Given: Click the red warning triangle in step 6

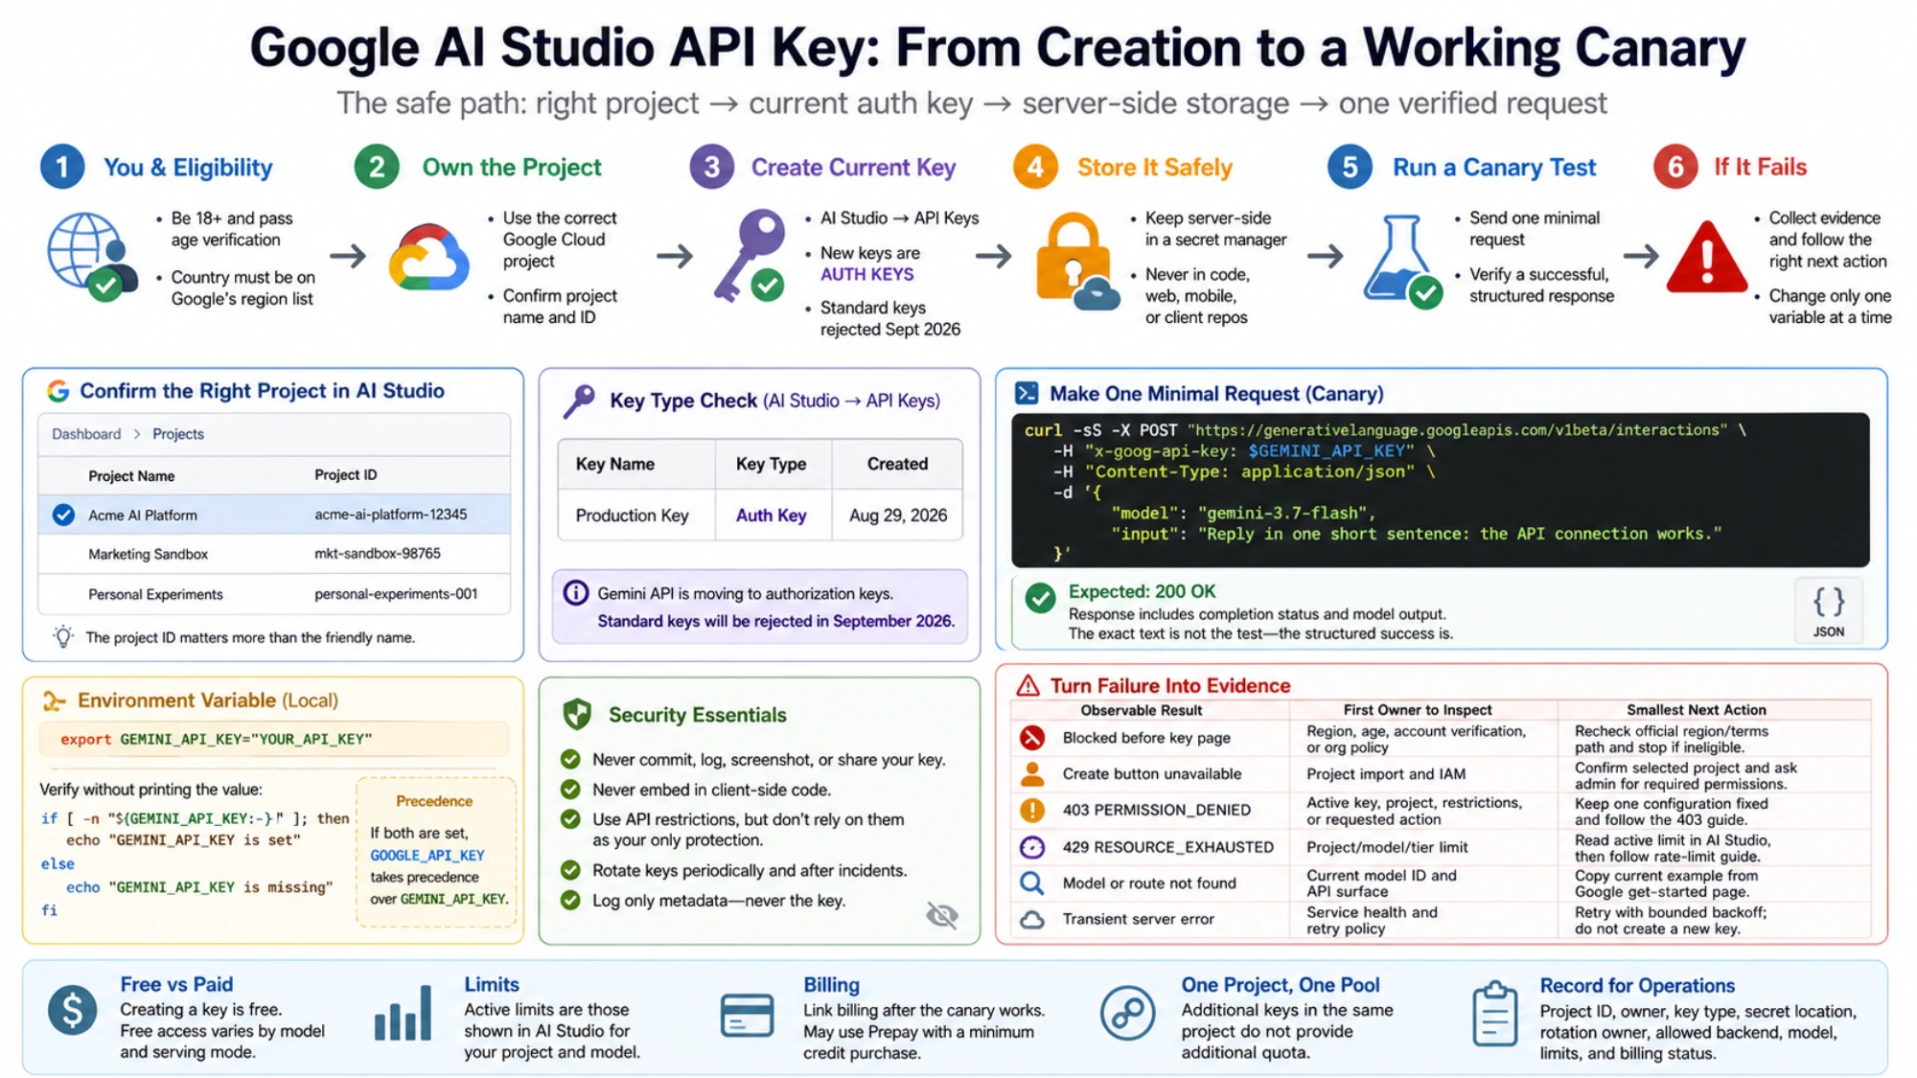Looking at the screenshot, I should pyautogui.click(x=1706, y=257).
